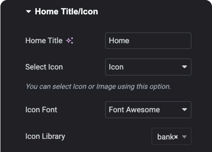The width and height of the screenshot is (212, 152).
Task: Focus the Home Title text field
Action: point(148,41)
